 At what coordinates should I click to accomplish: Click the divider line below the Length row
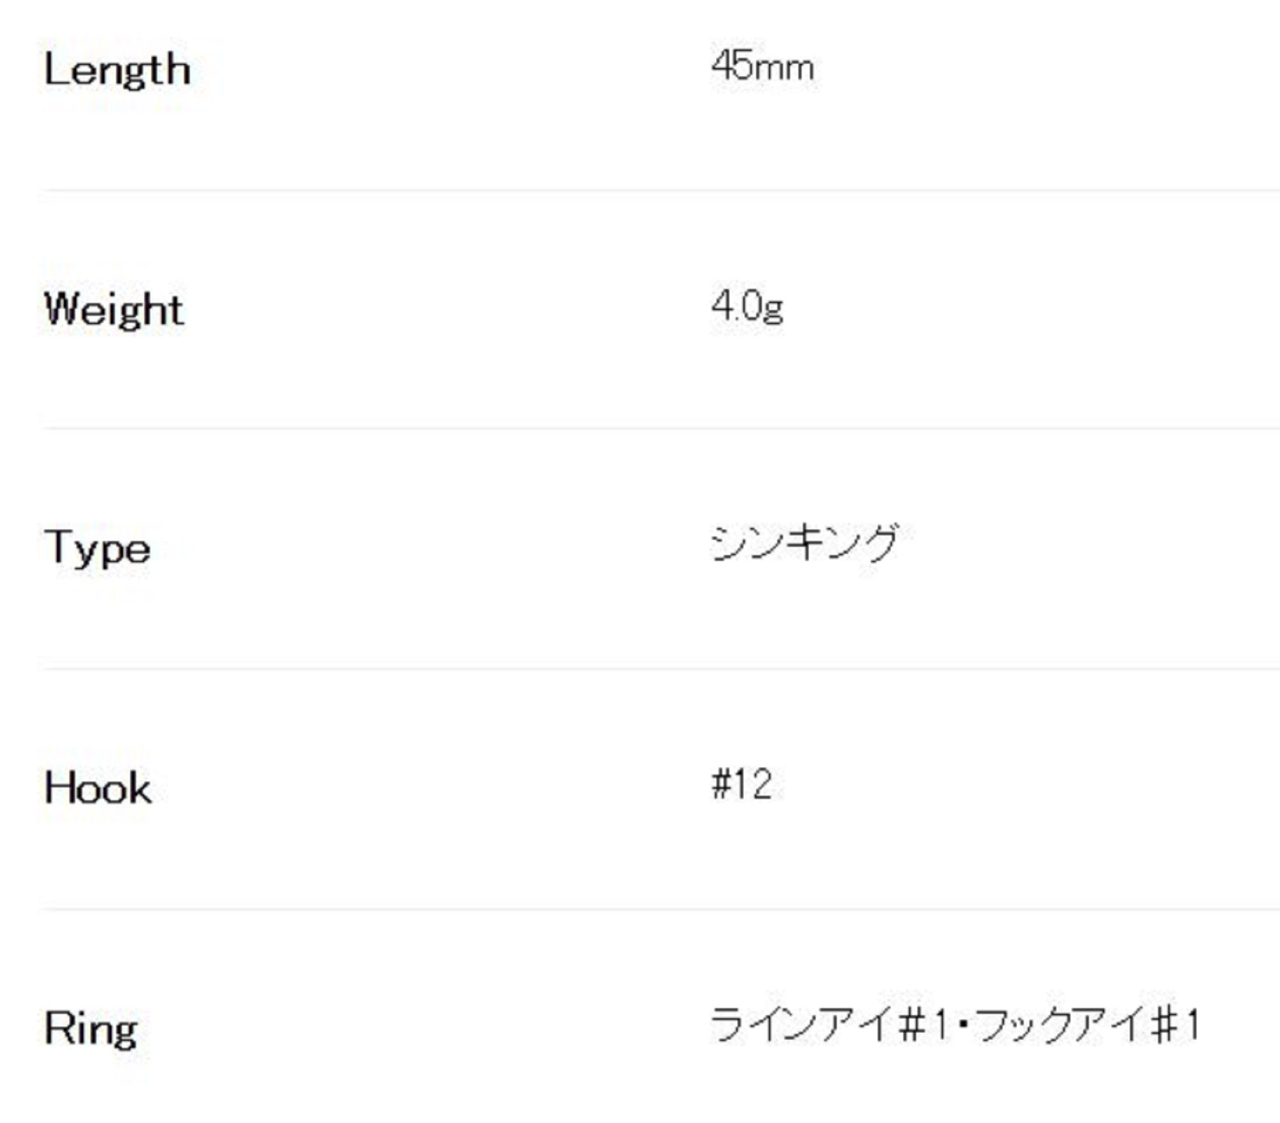tap(659, 190)
